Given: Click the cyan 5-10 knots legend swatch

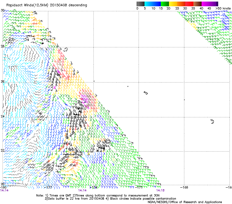Looking at the screenshot, I should (x=149, y=4).
